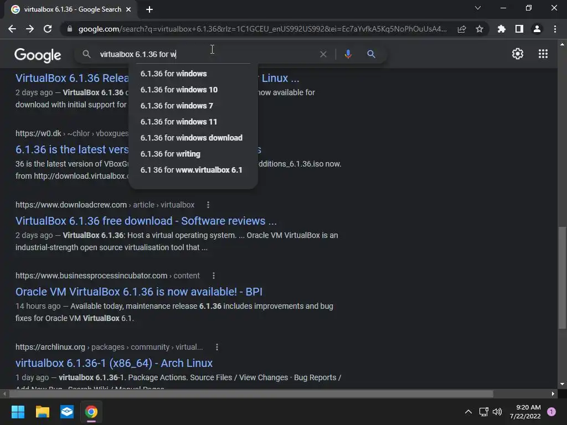Choose suggestion '6.1.36 for windows download'
Viewport: 567px width, 425px height.
click(x=193, y=138)
